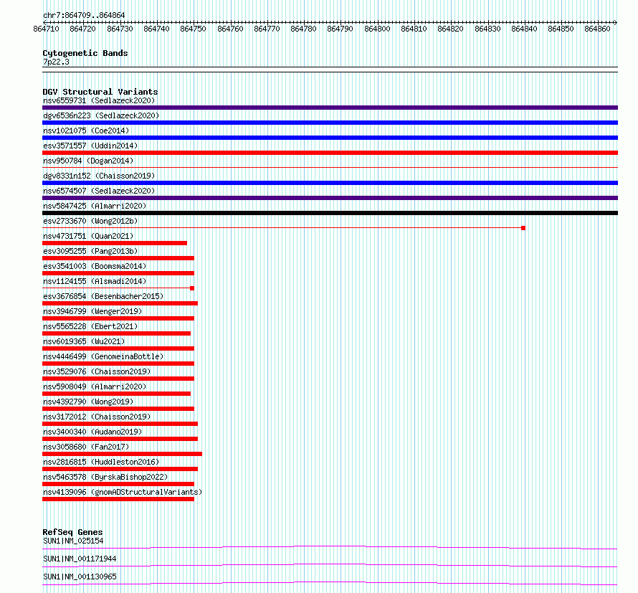Click the 7p22.3 cytogenetic band label
Screen dimensions: 638x593
click(x=56, y=62)
